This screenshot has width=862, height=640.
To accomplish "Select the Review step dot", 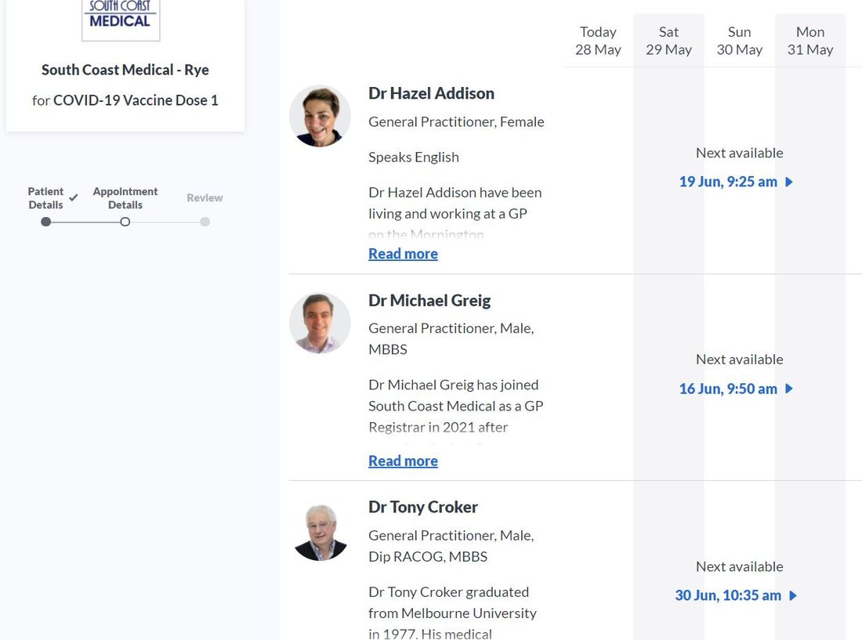I will tap(205, 222).
